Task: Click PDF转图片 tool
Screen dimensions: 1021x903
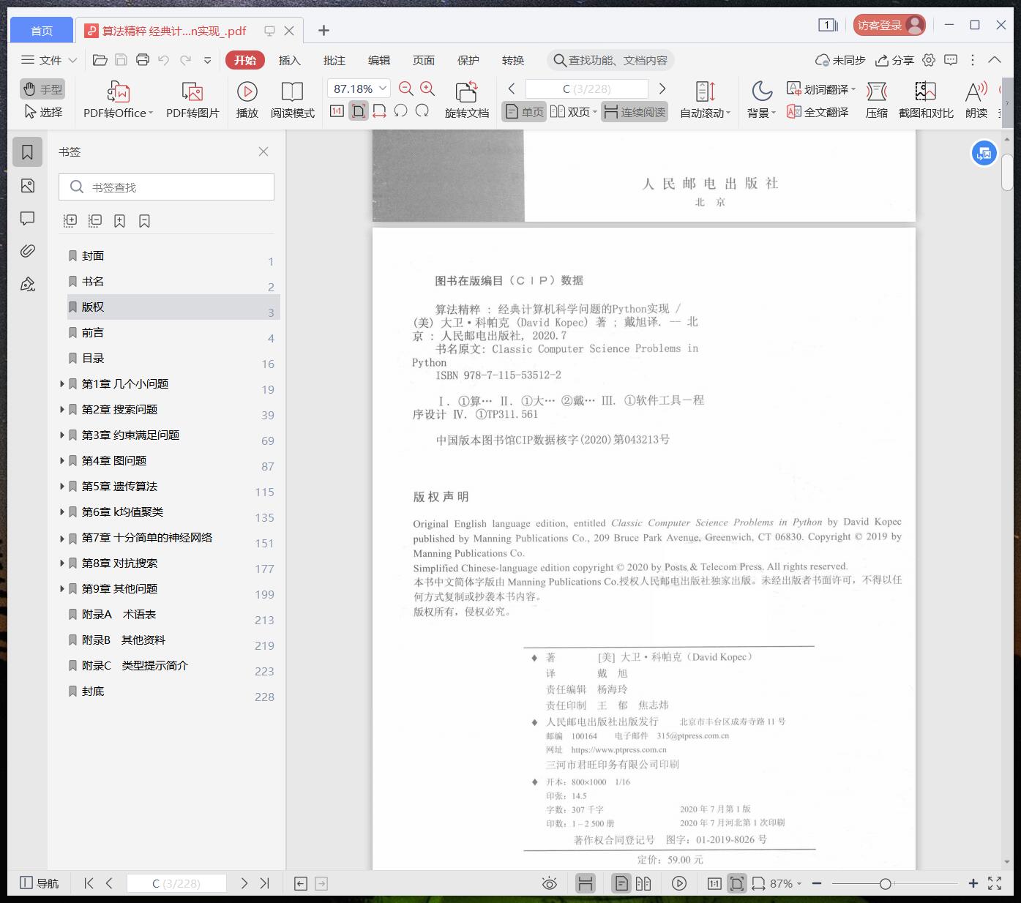Action: pyautogui.click(x=192, y=100)
